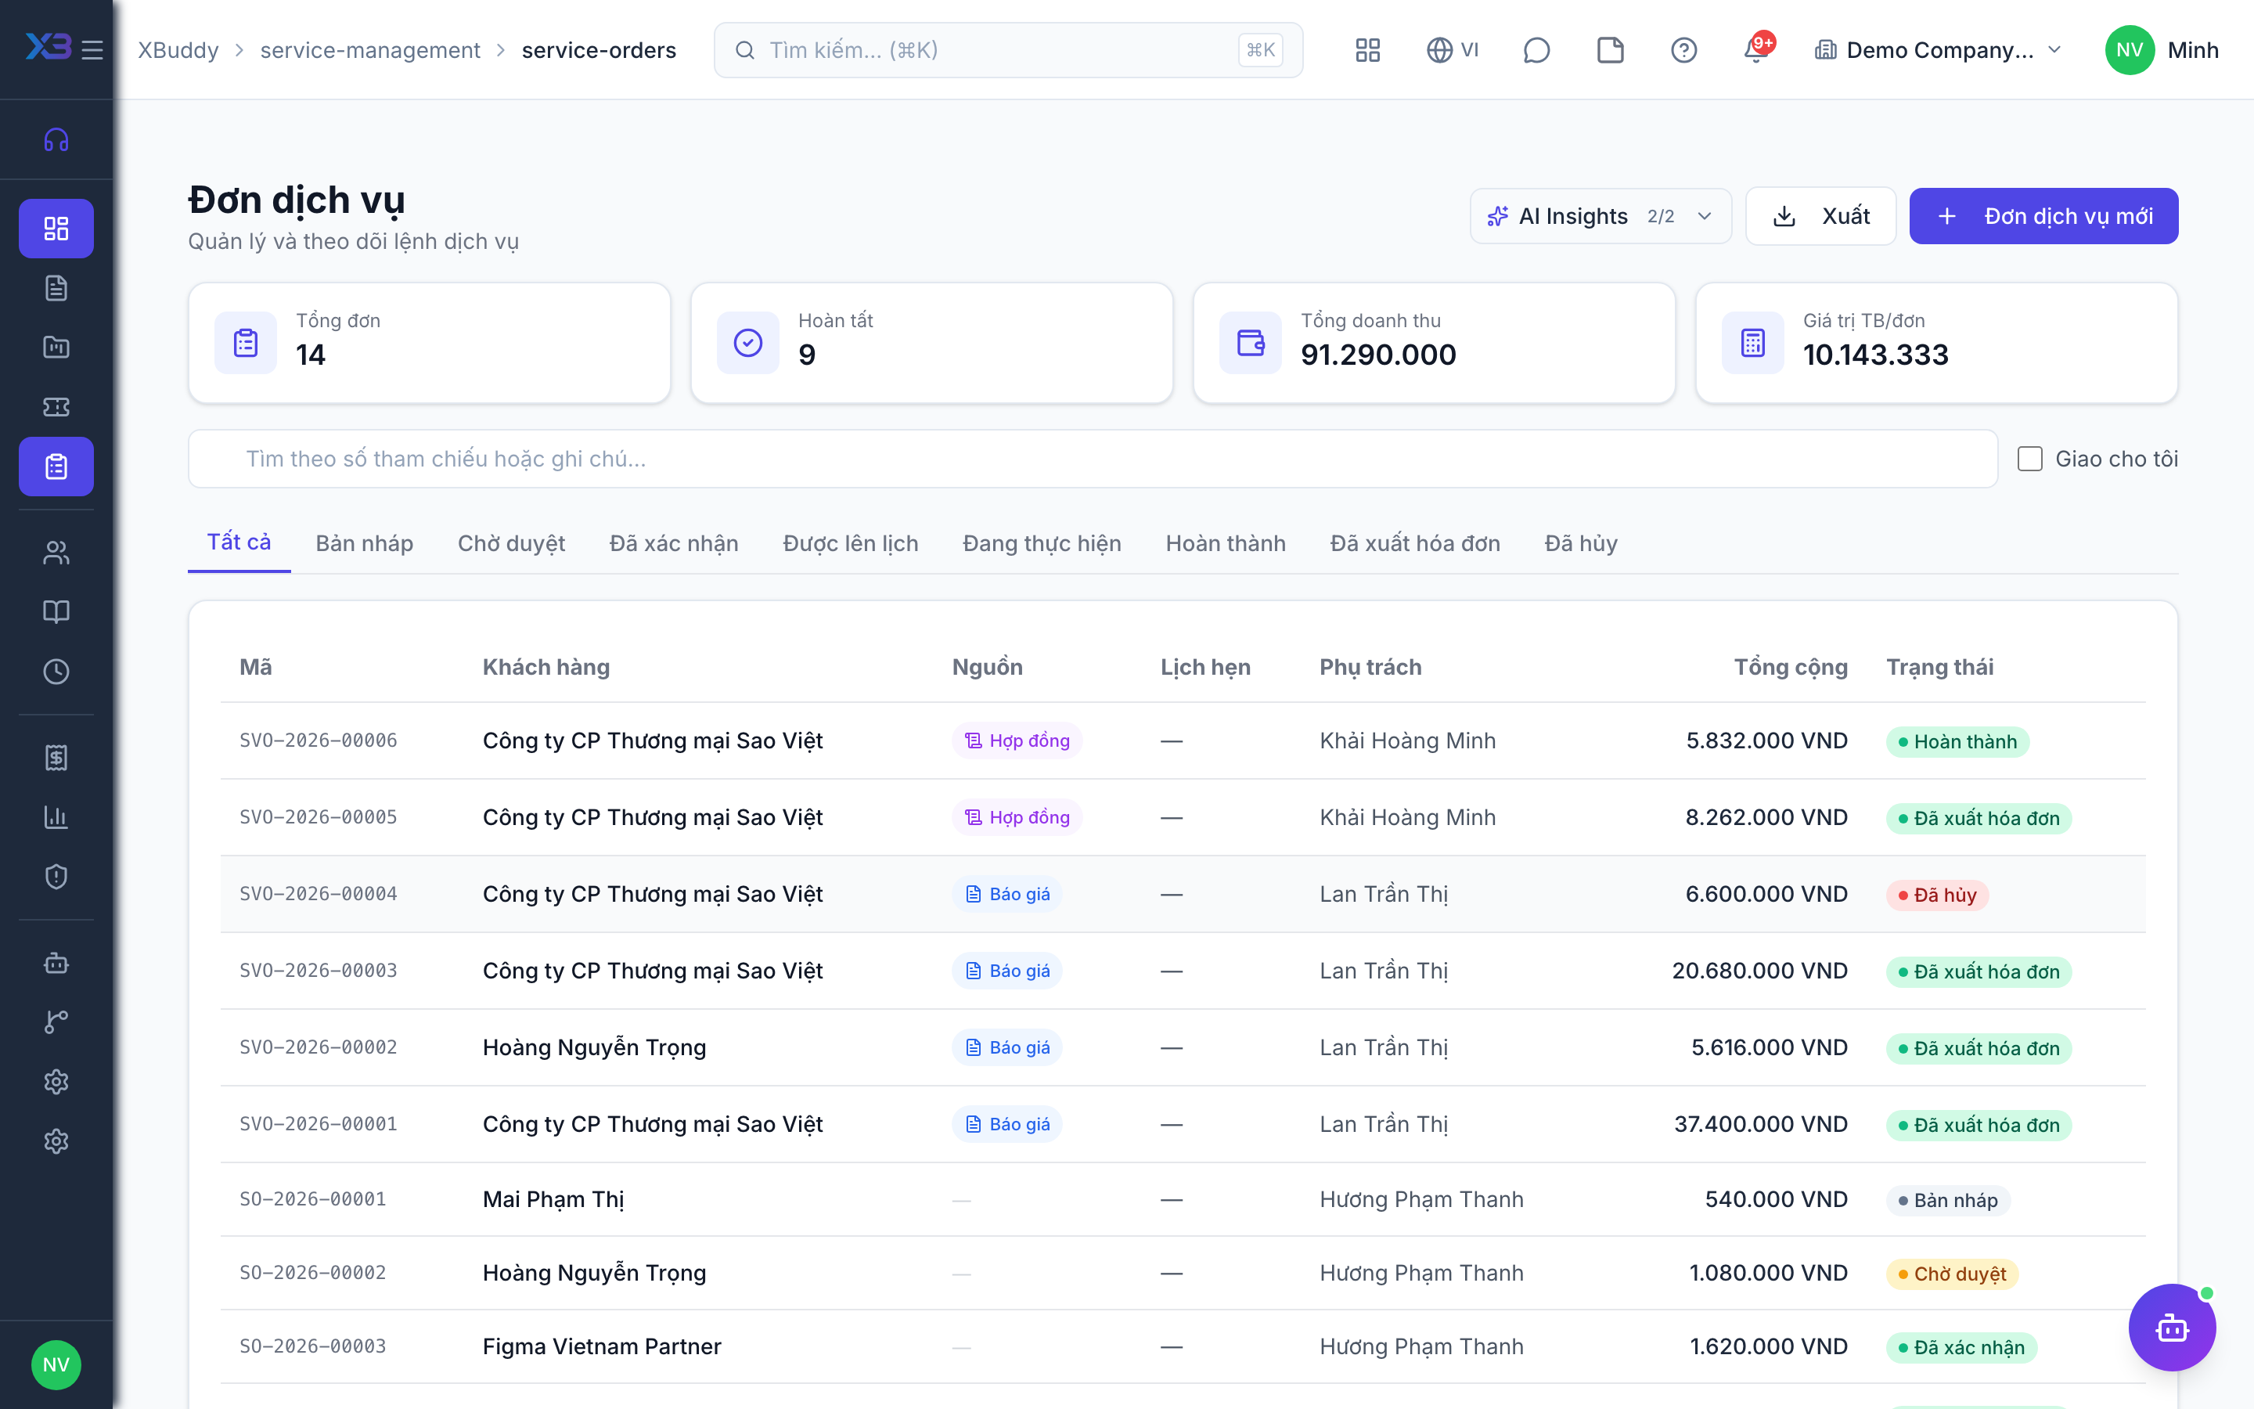Open the clock history icon in sidebar
Viewport: 2254px width, 1409px height.
click(x=56, y=671)
